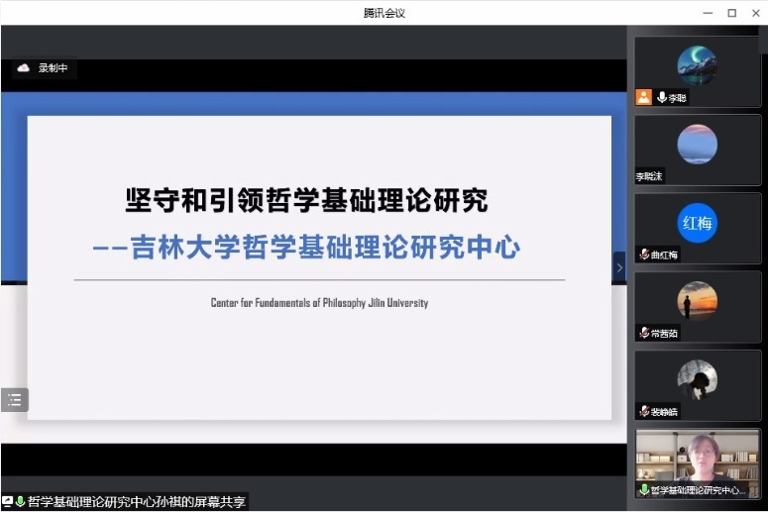Click 常茜茹's muted microphone icon
Image resolution: width=768 pixels, height=512 pixels.
(644, 333)
